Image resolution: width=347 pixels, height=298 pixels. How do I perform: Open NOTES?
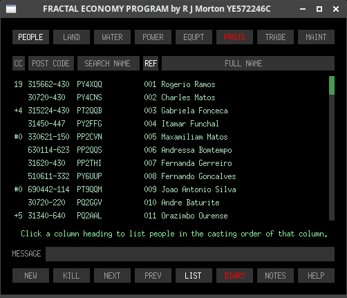tap(275, 276)
